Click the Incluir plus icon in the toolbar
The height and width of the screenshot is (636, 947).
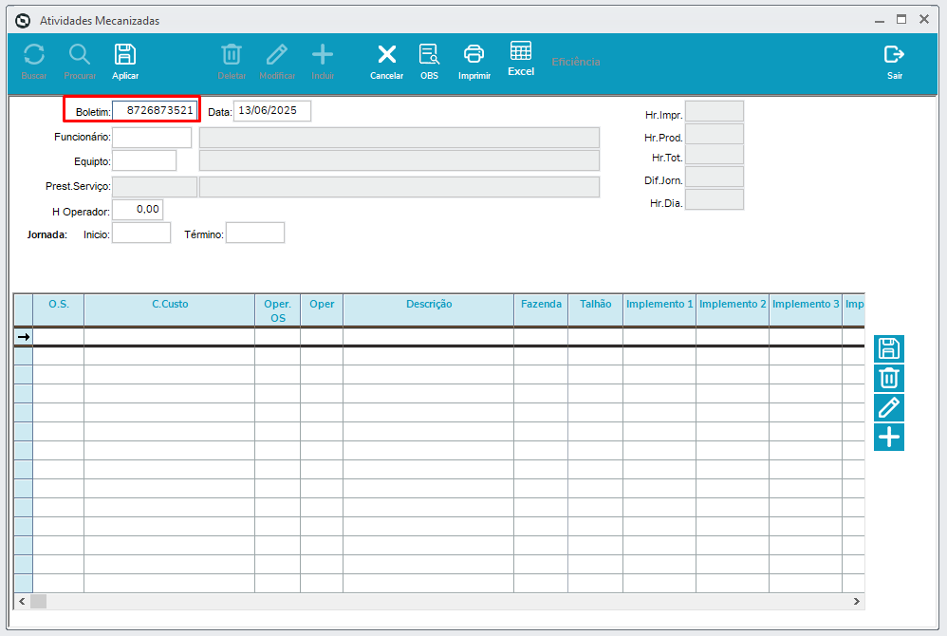(323, 55)
